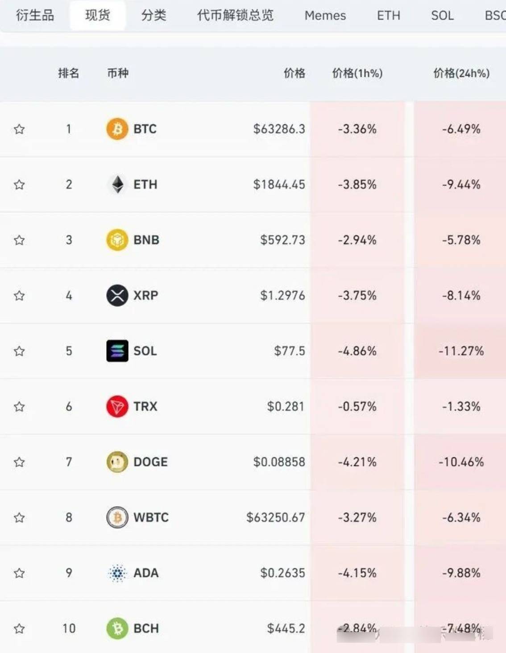Click the Ethereum diamond logo icon

coord(117,184)
